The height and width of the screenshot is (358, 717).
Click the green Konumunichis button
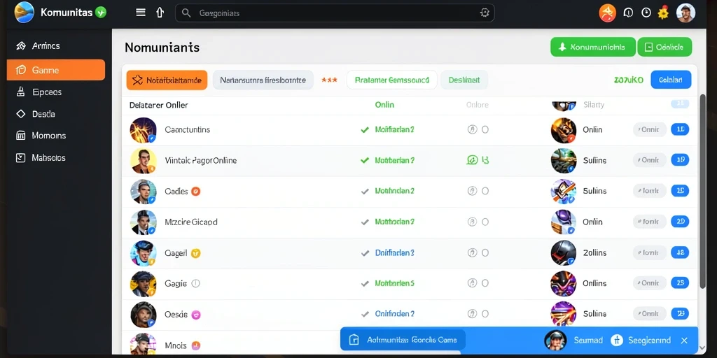[593, 47]
